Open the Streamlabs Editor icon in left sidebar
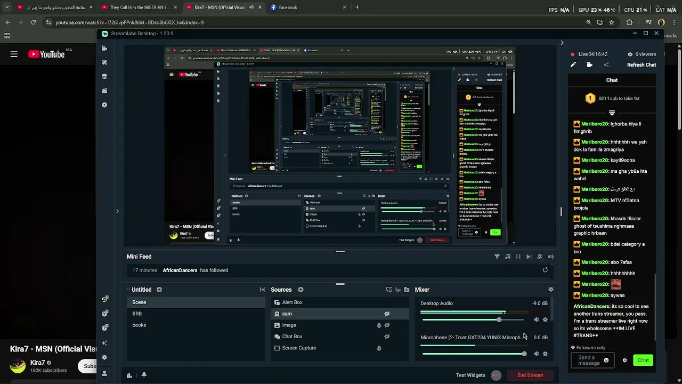The image size is (682, 384). [104, 48]
